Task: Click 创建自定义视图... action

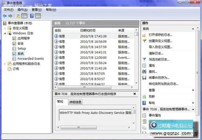Action: (160, 41)
